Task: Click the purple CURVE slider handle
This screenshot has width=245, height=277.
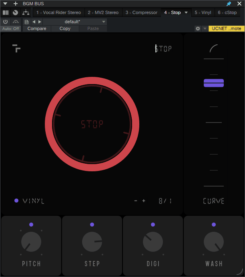Action: pyautogui.click(x=213, y=83)
